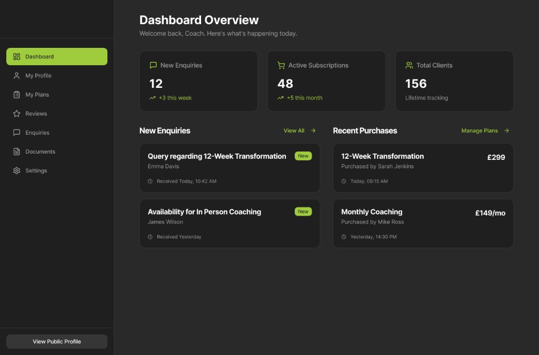
Task: Click 'Received Today, 10:42 AM' timestamp
Action: pyautogui.click(x=187, y=181)
